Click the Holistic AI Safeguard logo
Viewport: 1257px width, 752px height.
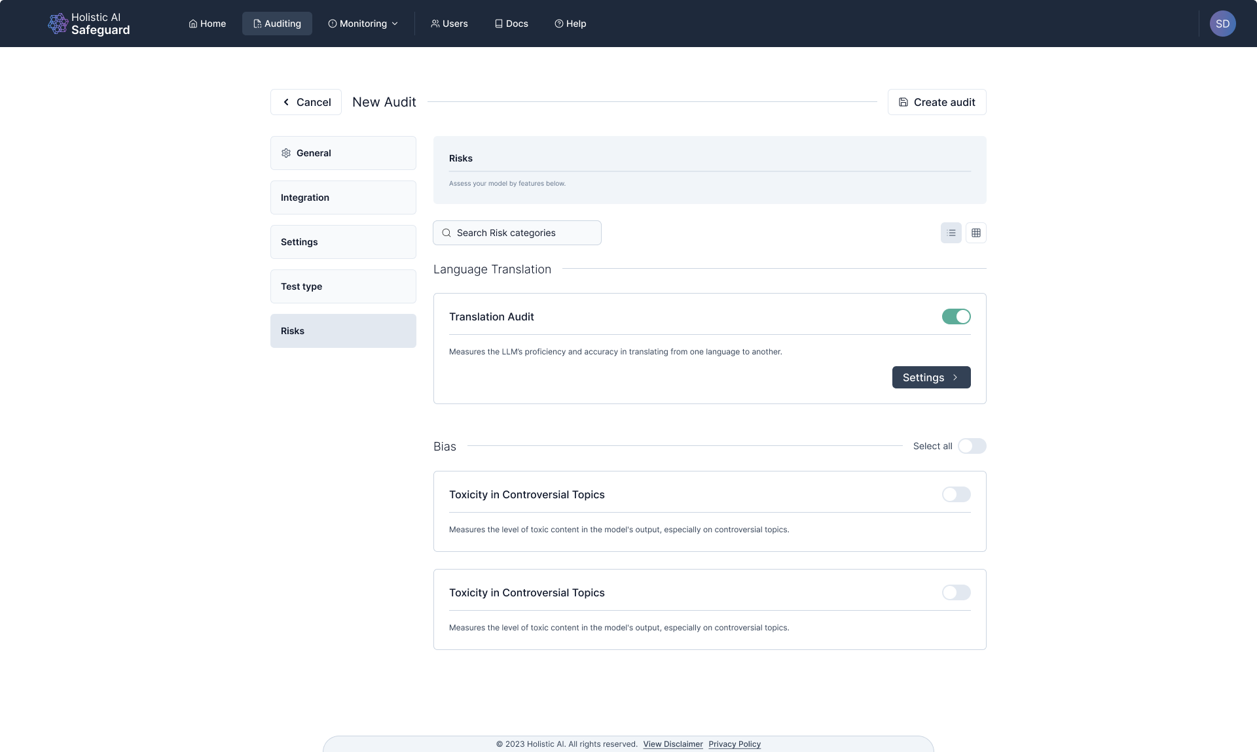click(89, 24)
